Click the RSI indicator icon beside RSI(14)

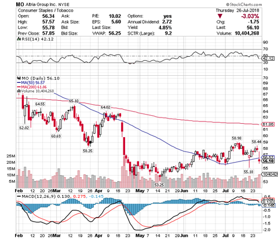(x=19, y=39)
